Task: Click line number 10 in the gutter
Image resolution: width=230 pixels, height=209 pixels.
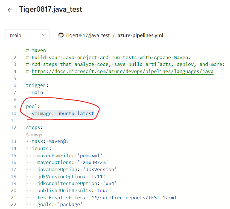Action: pos(13,113)
